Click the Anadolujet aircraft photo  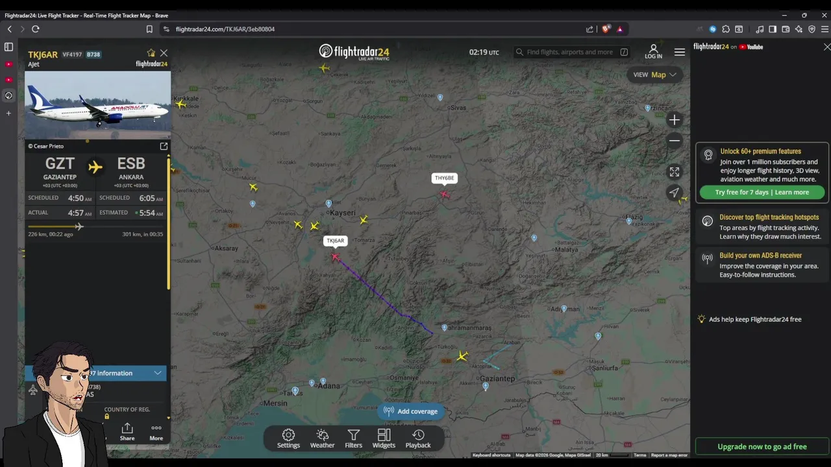pyautogui.click(x=98, y=104)
